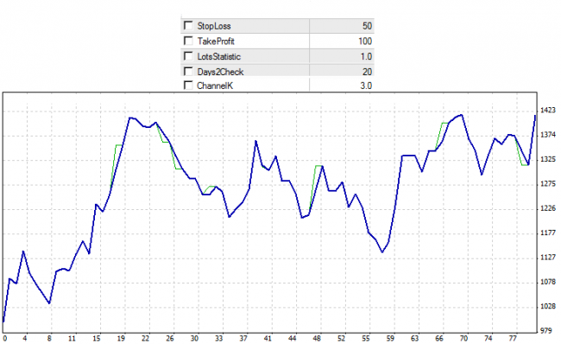Check the Days2Check parameter box
The image size is (561, 344).
[188, 72]
